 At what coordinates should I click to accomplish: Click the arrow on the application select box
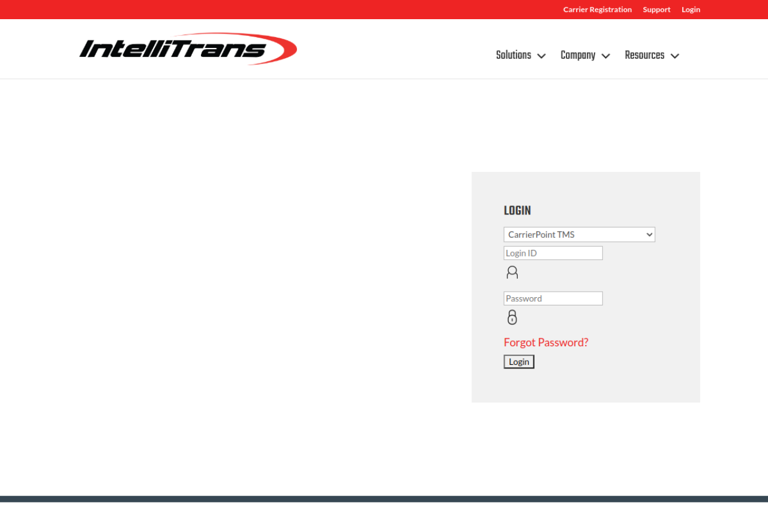click(x=649, y=234)
